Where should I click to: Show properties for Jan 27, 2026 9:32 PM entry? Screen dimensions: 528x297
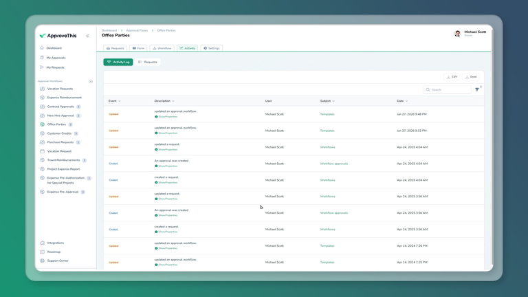[x=166, y=133]
